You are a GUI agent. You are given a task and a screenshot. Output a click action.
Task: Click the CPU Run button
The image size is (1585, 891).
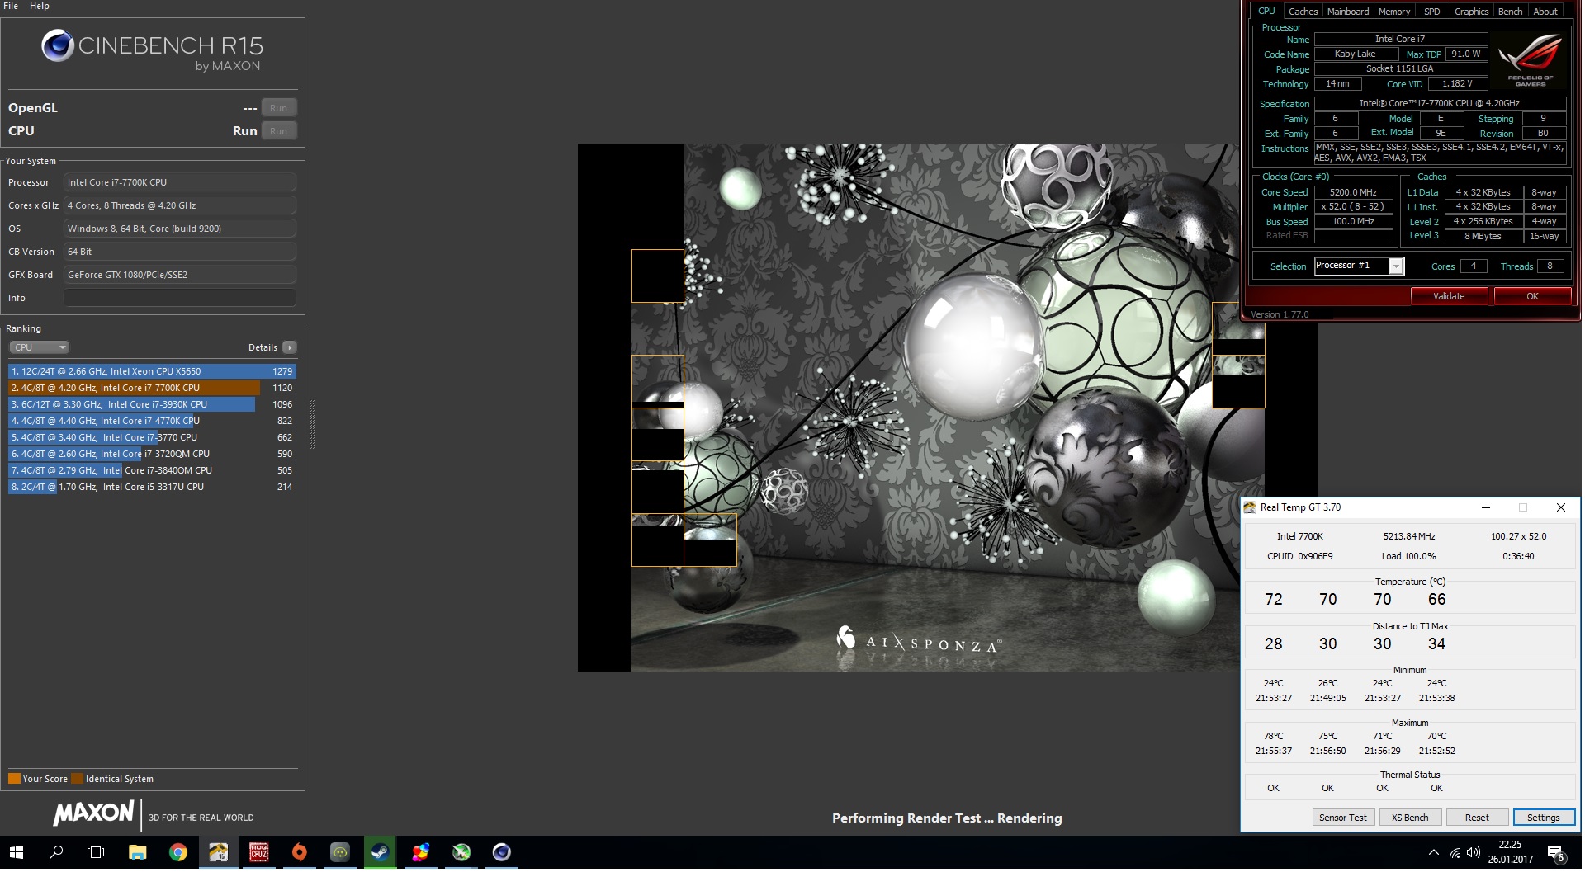(279, 131)
